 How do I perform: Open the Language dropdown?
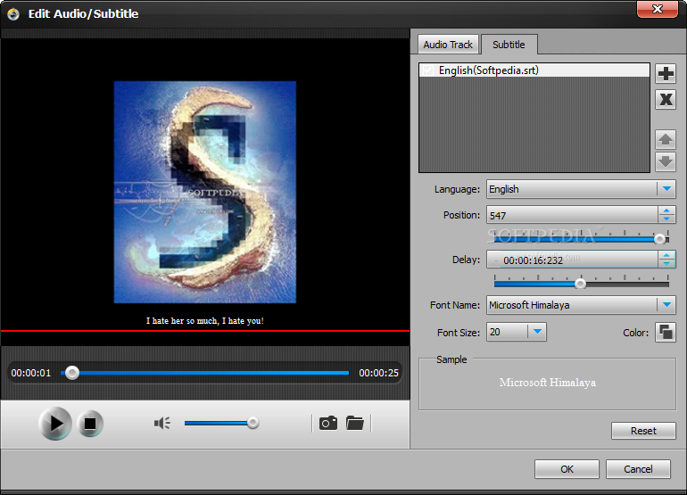click(666, 189)
